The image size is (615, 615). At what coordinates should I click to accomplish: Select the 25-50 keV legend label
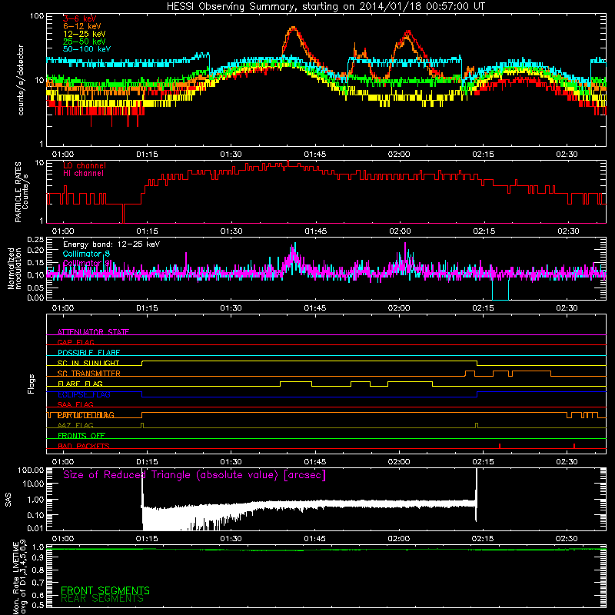[85, 42]
